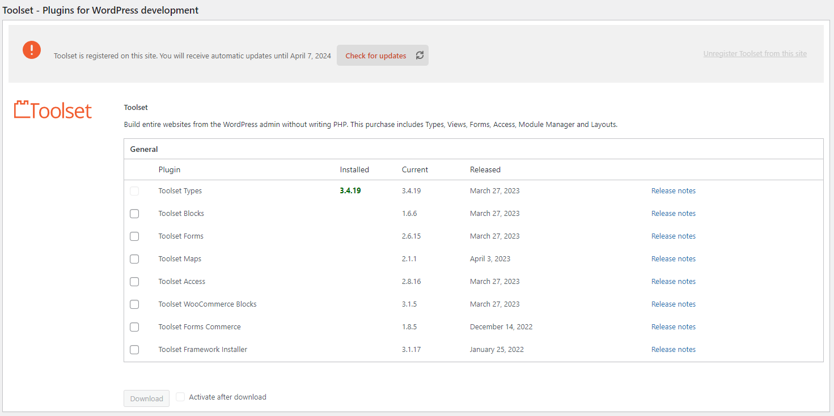Click the Download button
Viewport: 834px width, 416px height.
146,398
